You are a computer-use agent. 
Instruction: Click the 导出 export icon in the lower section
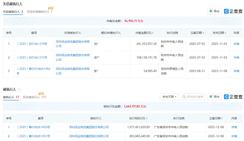pos(211,97)
